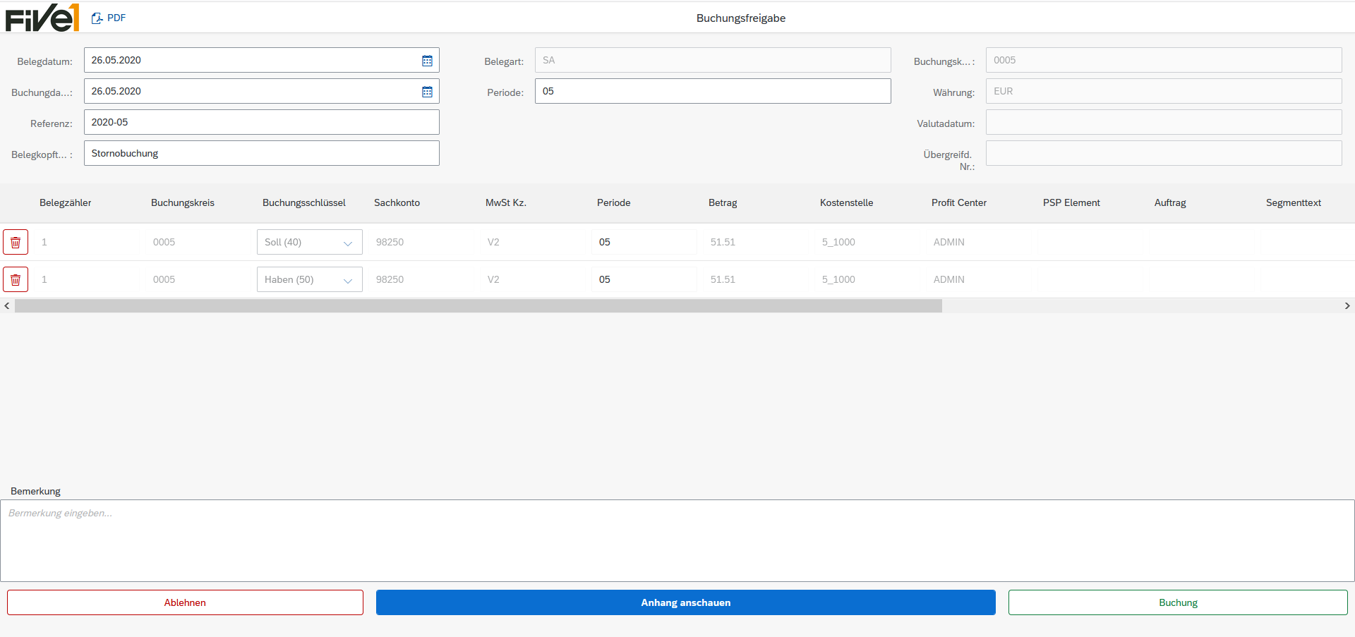
Task: Click the Betrag column header
Action: (723, 202)
